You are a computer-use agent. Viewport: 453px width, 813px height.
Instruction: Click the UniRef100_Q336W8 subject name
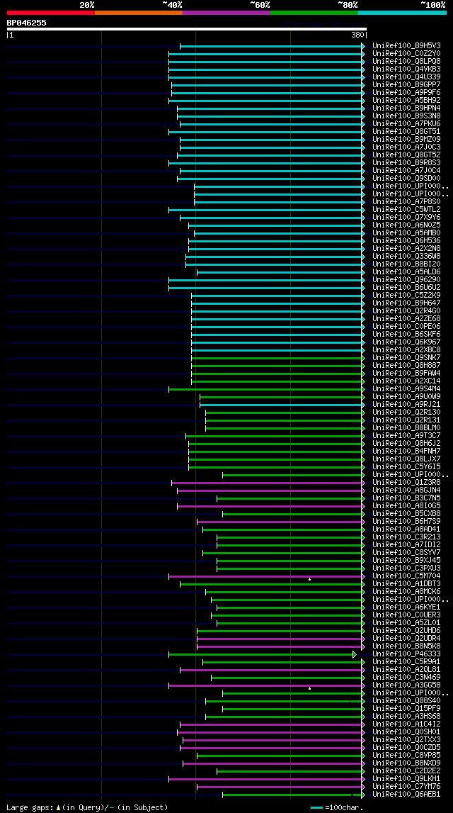[406, 256]
